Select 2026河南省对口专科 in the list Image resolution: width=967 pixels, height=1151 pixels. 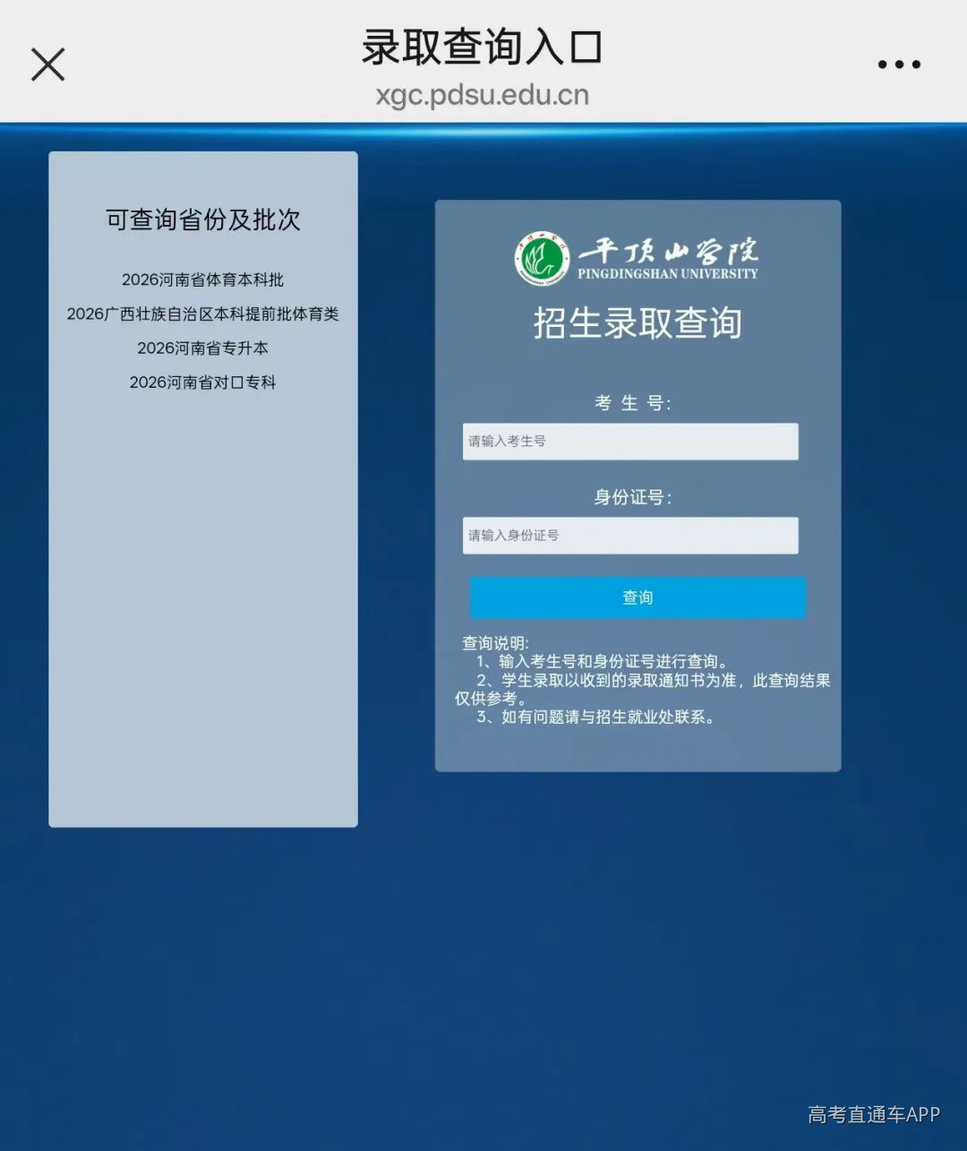point(202,382)
